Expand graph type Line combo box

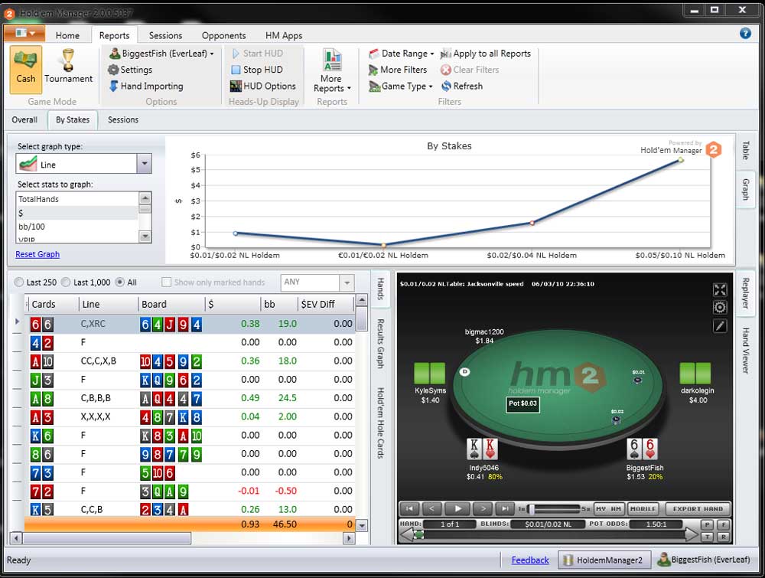[x=144, y=164]
